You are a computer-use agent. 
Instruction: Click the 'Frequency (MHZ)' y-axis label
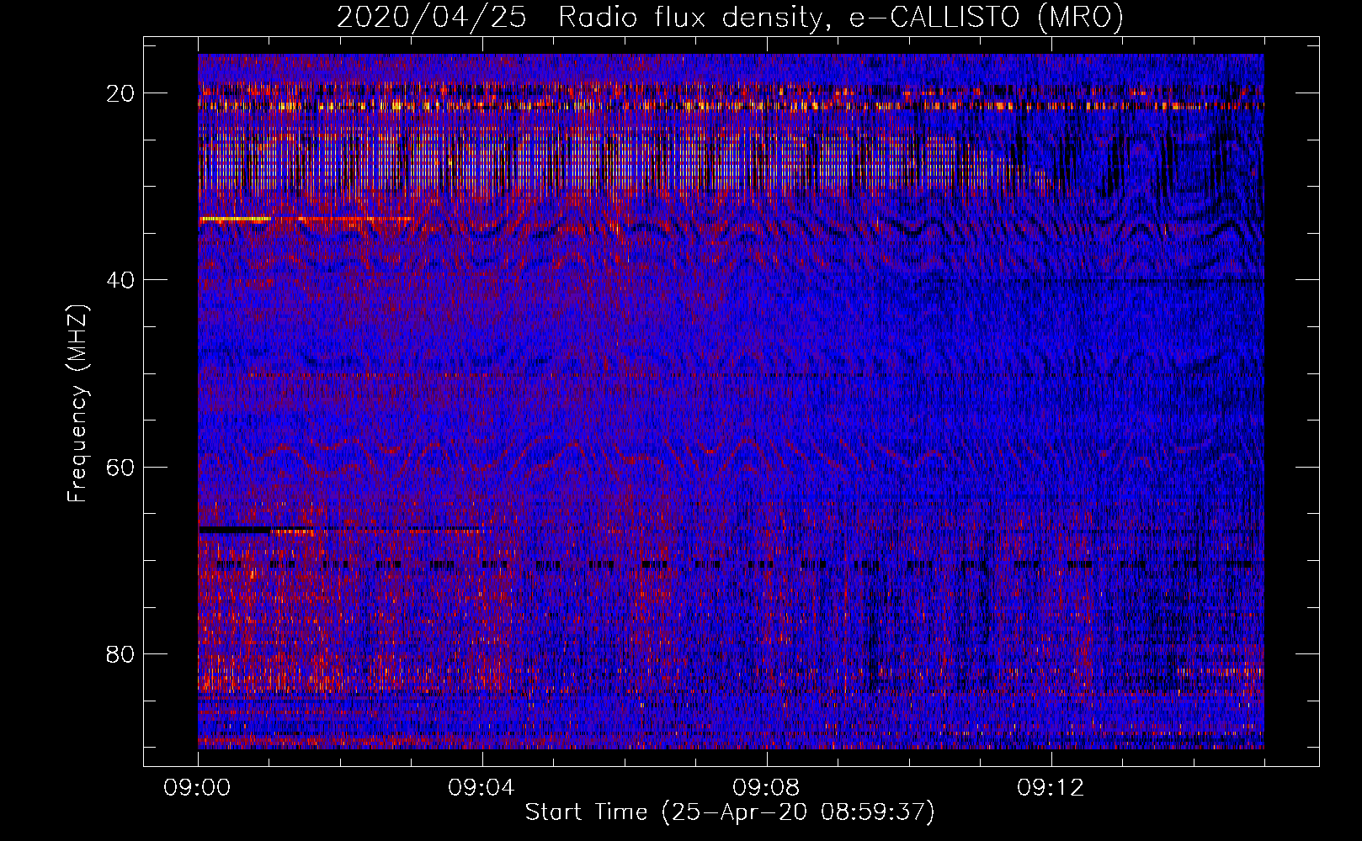click(77, 404)
